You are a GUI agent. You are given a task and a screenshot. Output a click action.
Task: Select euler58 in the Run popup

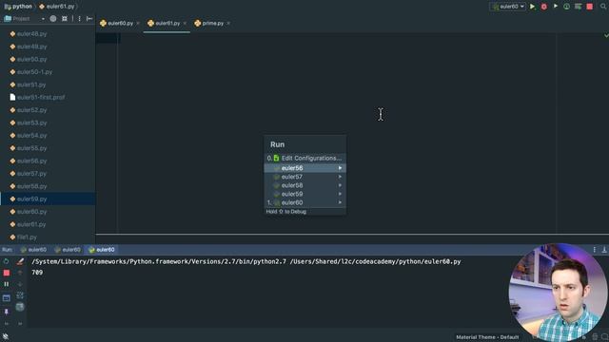point(304,185)
